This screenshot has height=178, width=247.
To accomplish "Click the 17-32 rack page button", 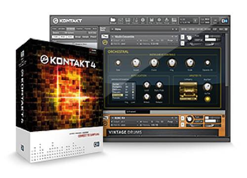I will (x=192, y=29).
